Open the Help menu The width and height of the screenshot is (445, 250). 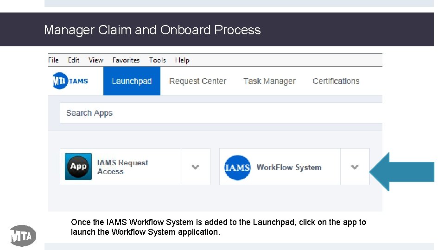coord(182,60)
